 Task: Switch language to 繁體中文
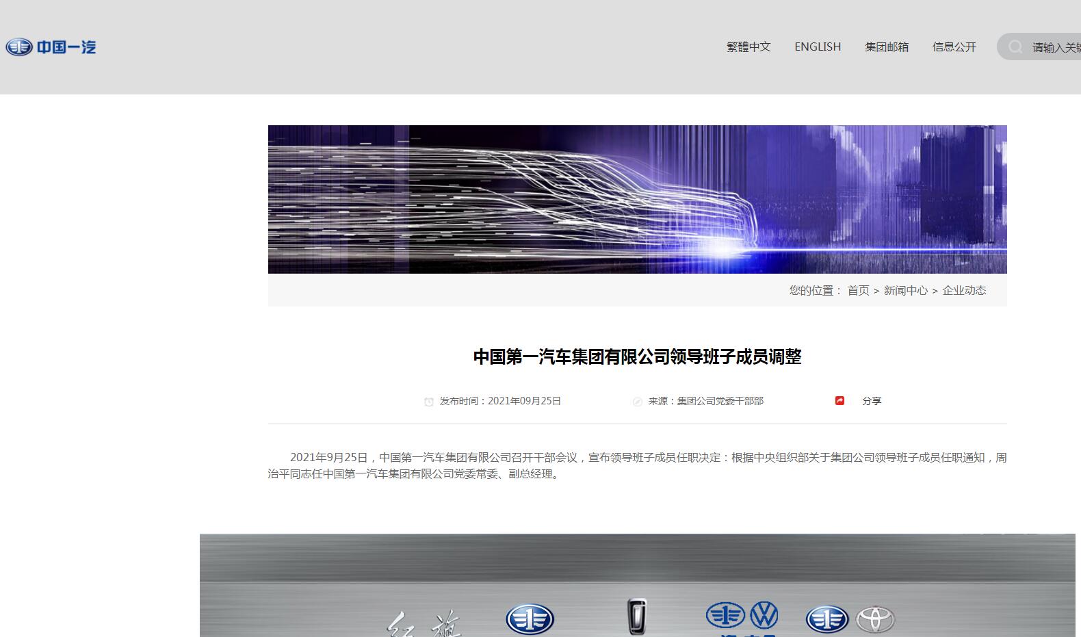tap(748, 47)
